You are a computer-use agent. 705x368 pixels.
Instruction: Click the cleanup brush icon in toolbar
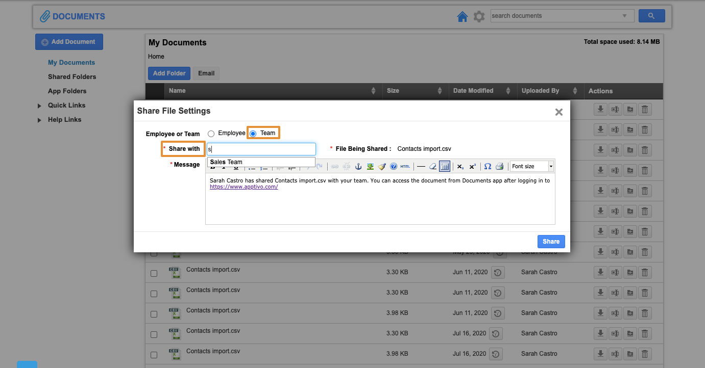(382, 166)
